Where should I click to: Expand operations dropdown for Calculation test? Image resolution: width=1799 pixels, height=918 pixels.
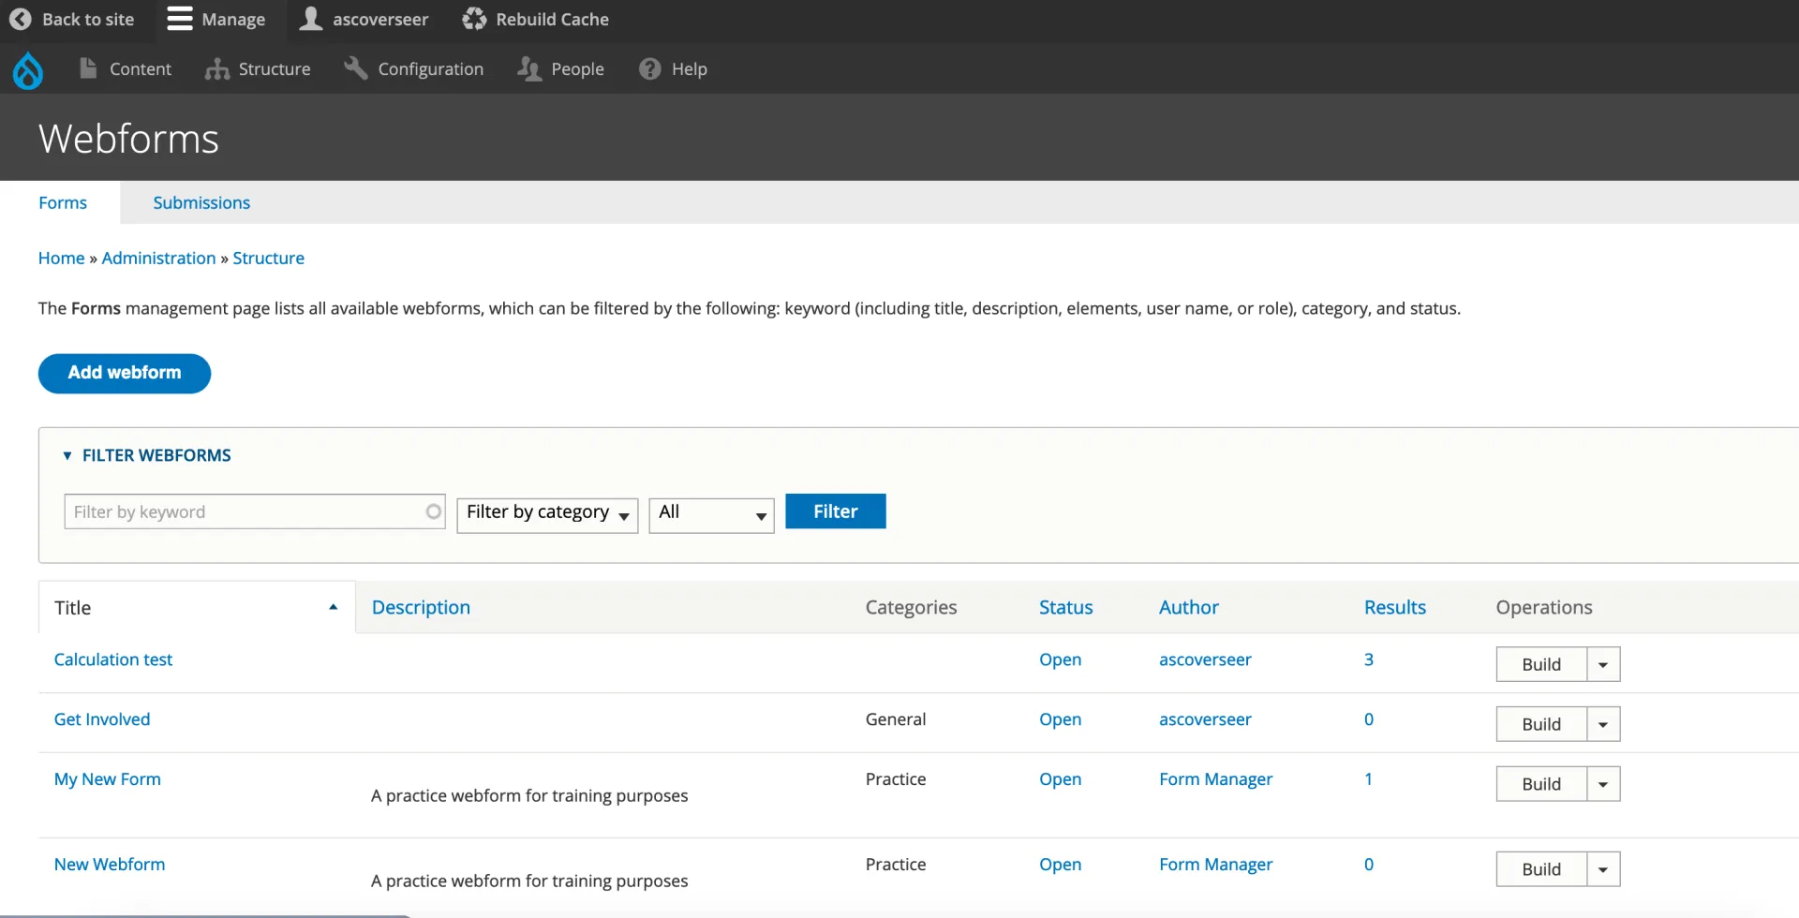[x=1603, y=664]
